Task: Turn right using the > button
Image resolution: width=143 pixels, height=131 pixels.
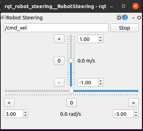Action: pos(133,103)
